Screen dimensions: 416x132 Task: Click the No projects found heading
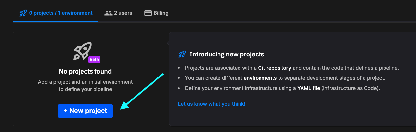tap(85, 71)
